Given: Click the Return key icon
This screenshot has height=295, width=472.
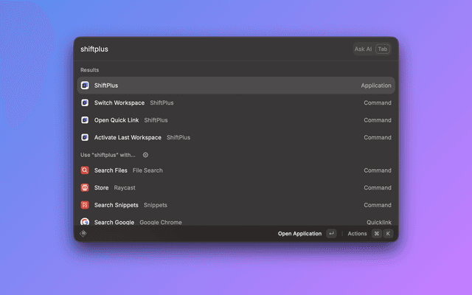Looking at the screenshot, I should click(x=331, y=234).
